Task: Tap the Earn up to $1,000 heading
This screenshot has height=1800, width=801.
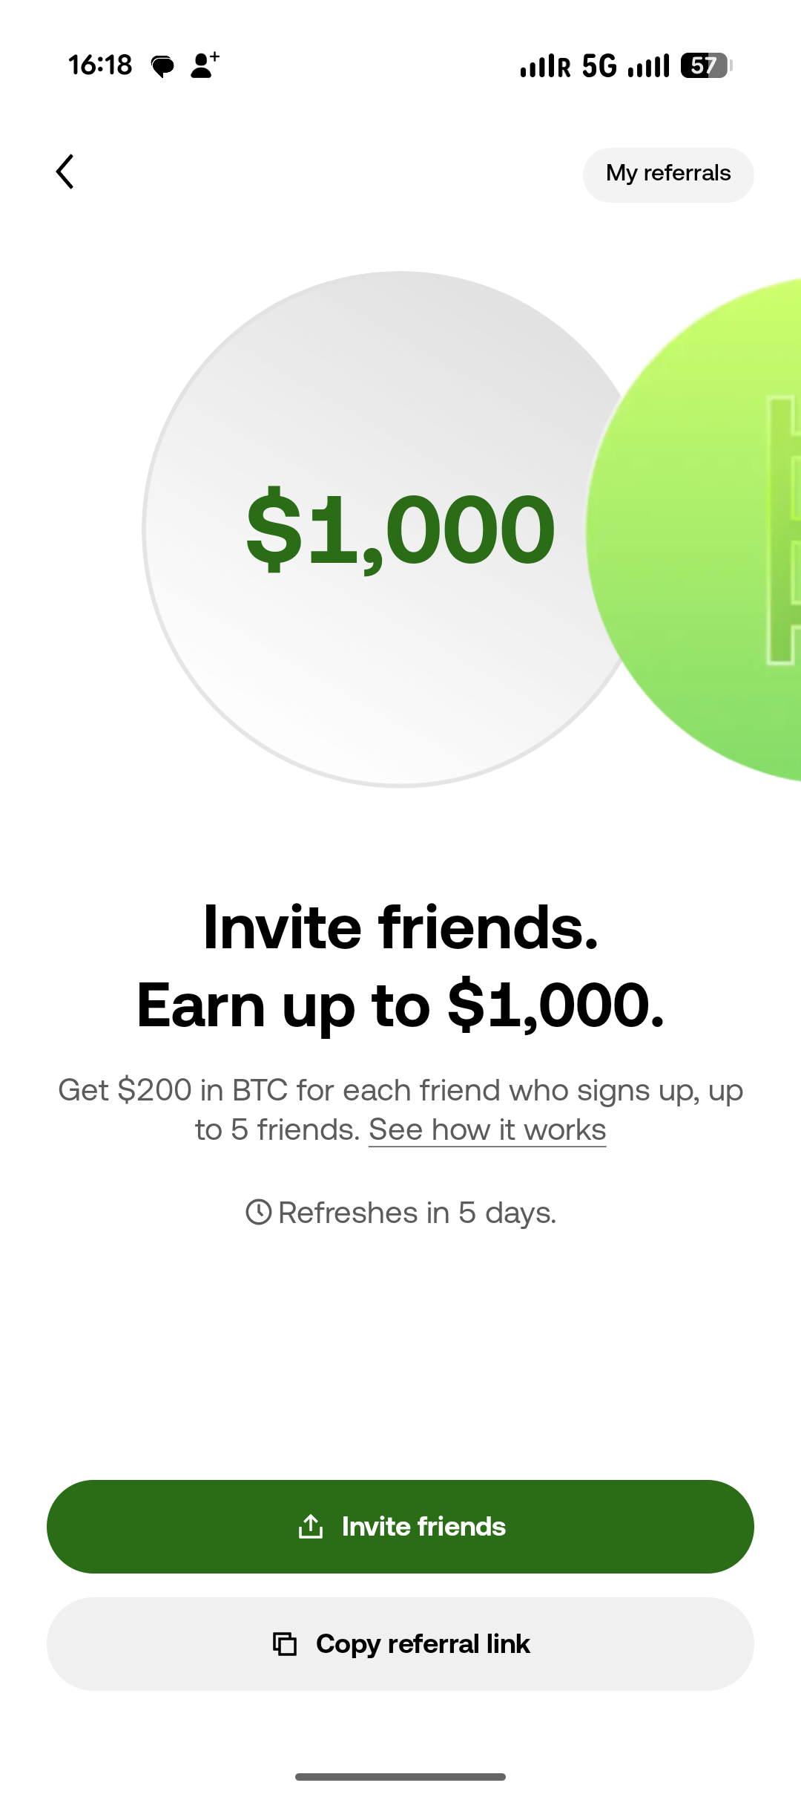Action: 400,1005
